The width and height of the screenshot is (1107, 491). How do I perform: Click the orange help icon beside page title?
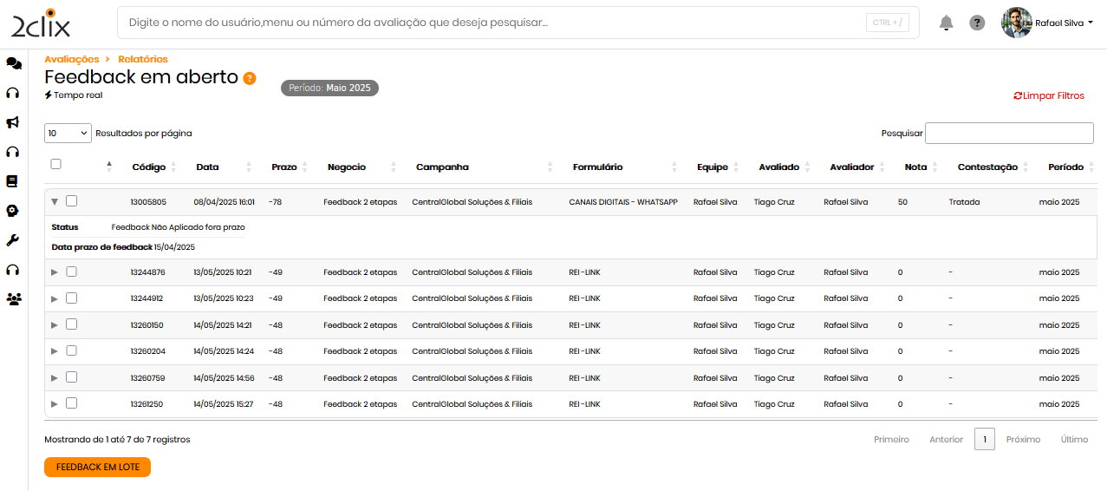tap(250, 78)
